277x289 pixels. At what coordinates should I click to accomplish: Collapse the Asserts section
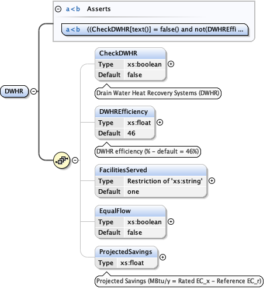[x=58, y=9]
